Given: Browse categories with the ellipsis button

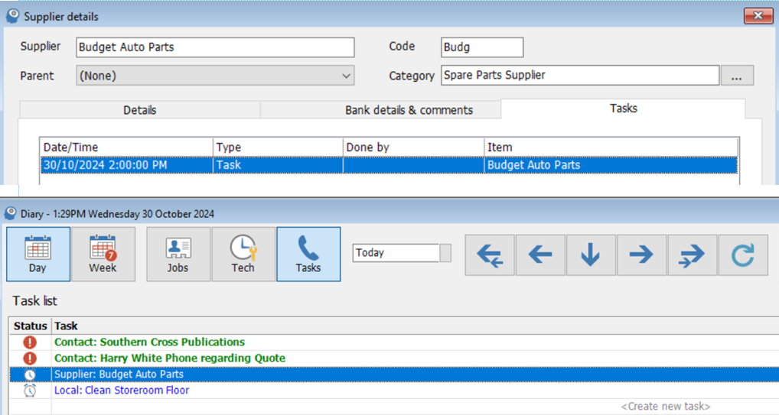Looking at the screenshot, I should click(737, 76).
